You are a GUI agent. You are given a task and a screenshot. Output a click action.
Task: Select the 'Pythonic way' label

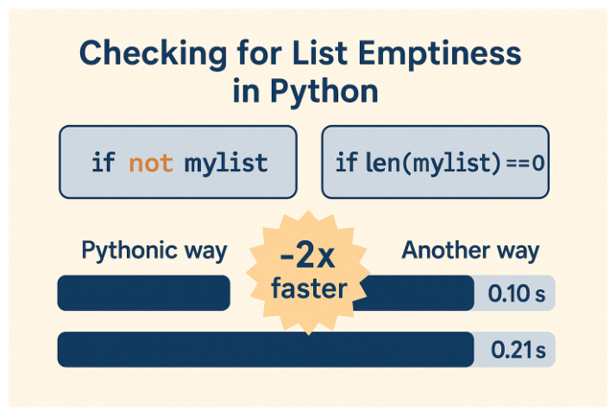(x=154, y=251)
